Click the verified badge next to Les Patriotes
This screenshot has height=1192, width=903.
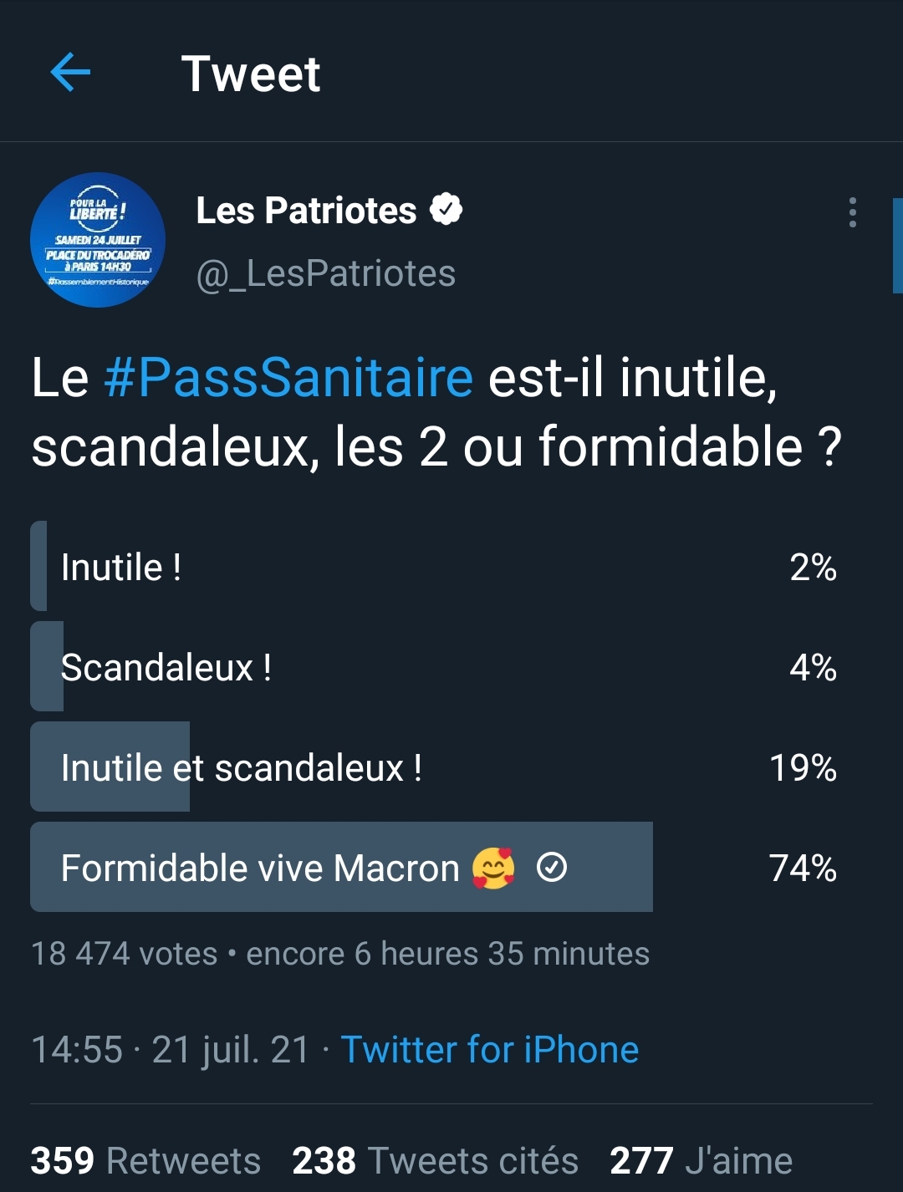(446, 210)
